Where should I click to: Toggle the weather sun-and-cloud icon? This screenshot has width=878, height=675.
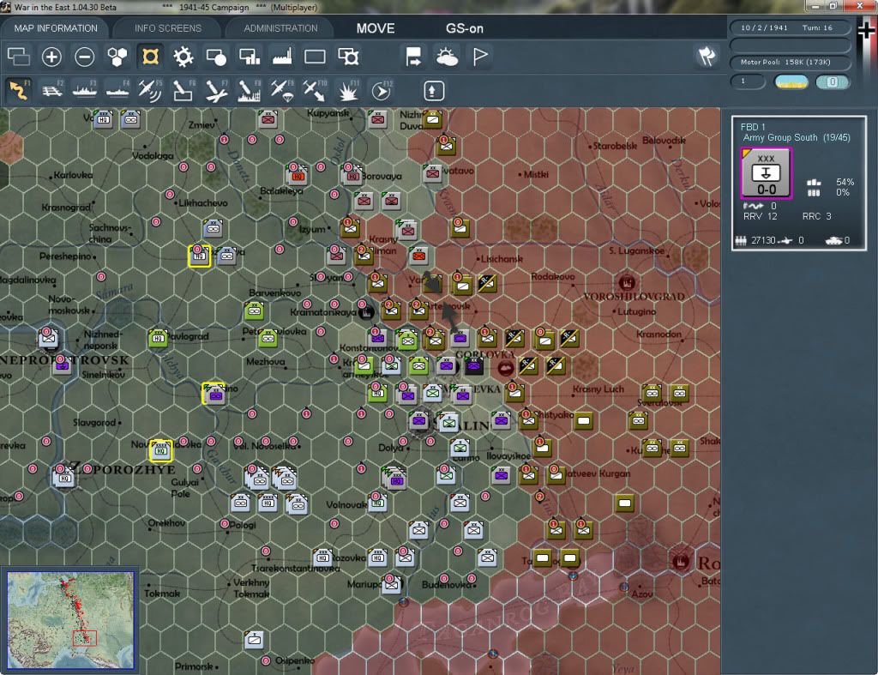coord(447,57)
